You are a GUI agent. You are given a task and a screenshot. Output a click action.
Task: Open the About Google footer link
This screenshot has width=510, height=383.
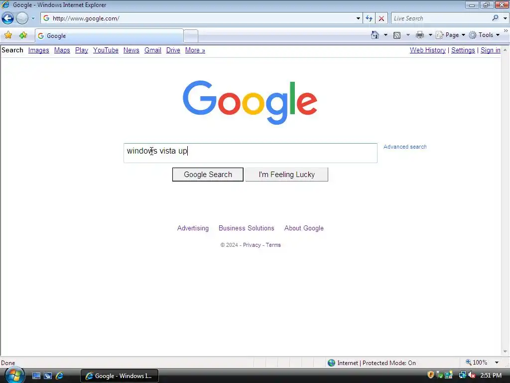[x=304, y=228]
